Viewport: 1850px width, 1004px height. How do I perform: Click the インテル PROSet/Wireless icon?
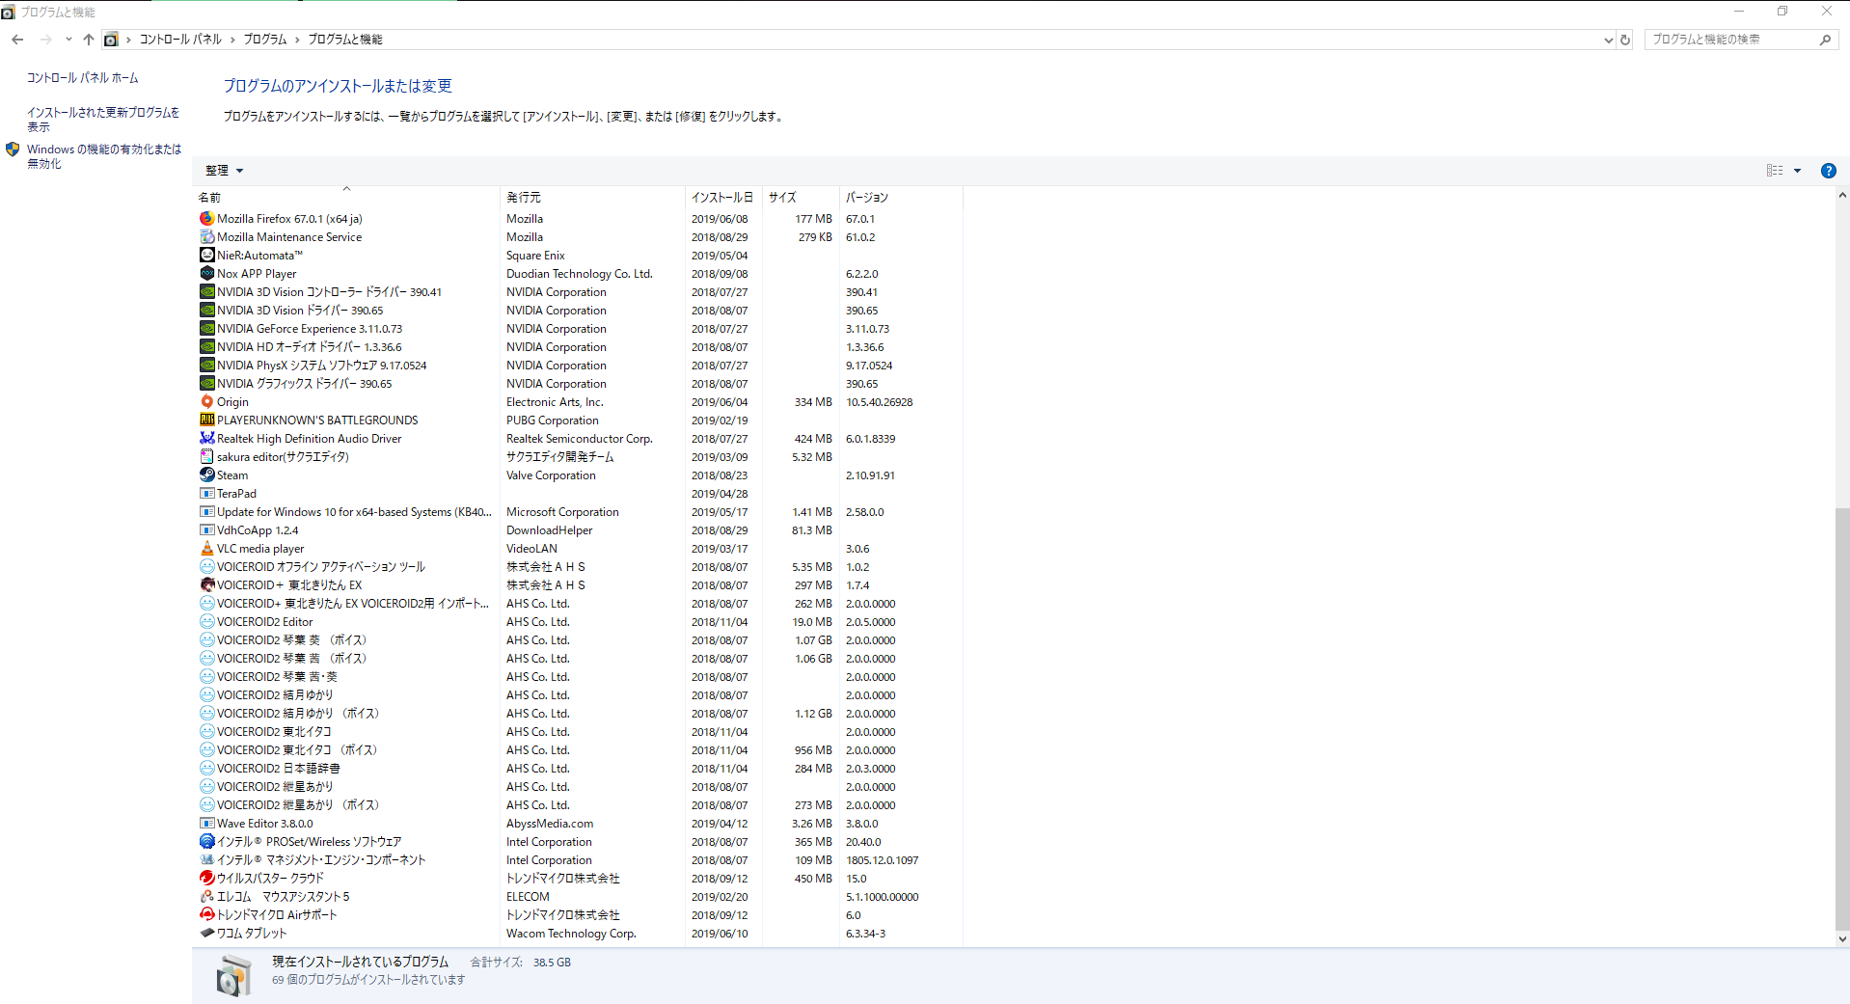(x=206, y=842)
